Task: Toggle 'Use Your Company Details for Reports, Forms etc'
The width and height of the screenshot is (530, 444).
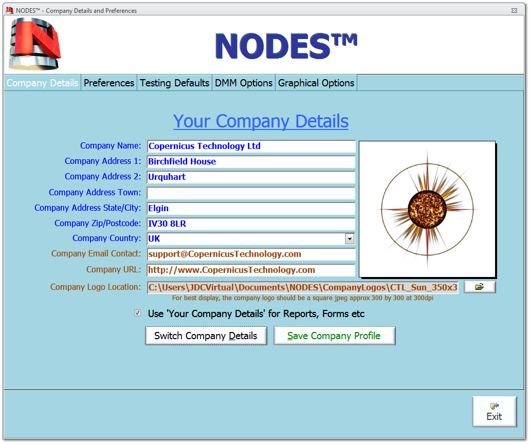Action: click(x=137, y=312)
